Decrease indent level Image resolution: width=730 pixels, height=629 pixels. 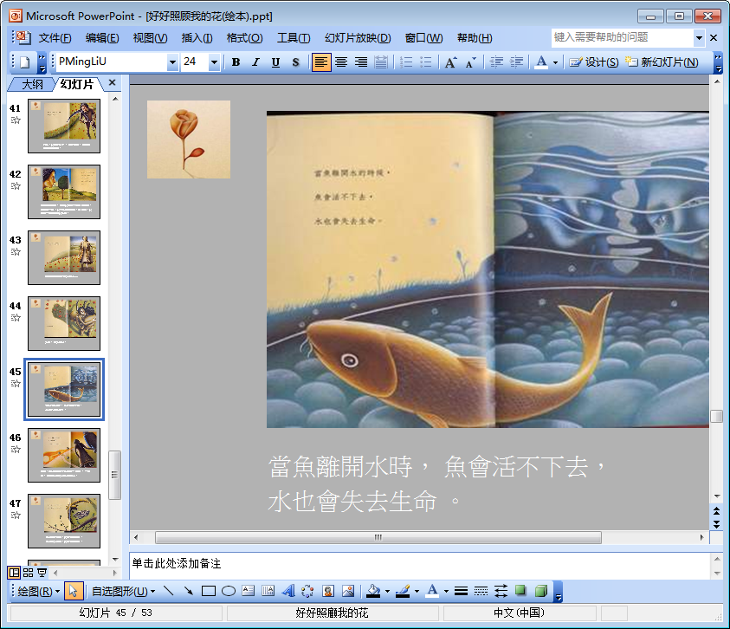coord(496,62)
